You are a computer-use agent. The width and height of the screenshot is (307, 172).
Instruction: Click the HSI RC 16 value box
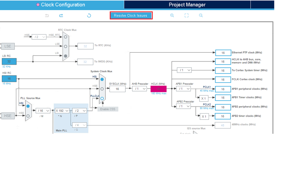click(9, 79)
